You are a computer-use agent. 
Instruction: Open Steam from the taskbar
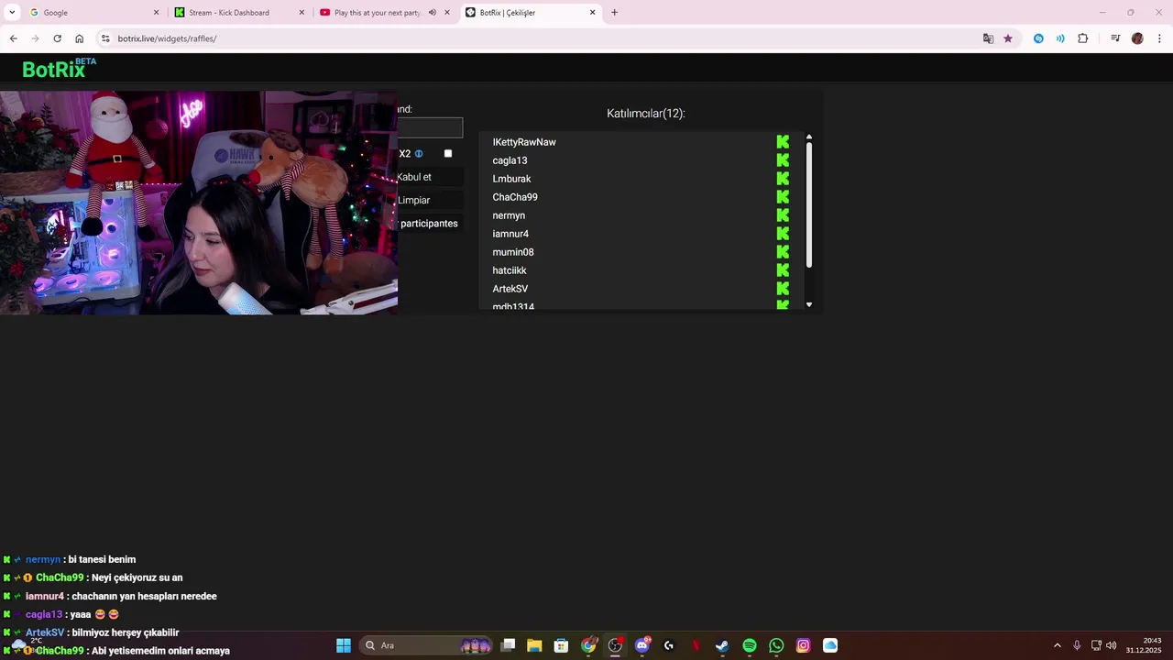pyautogui.click(x=722, y=645)
